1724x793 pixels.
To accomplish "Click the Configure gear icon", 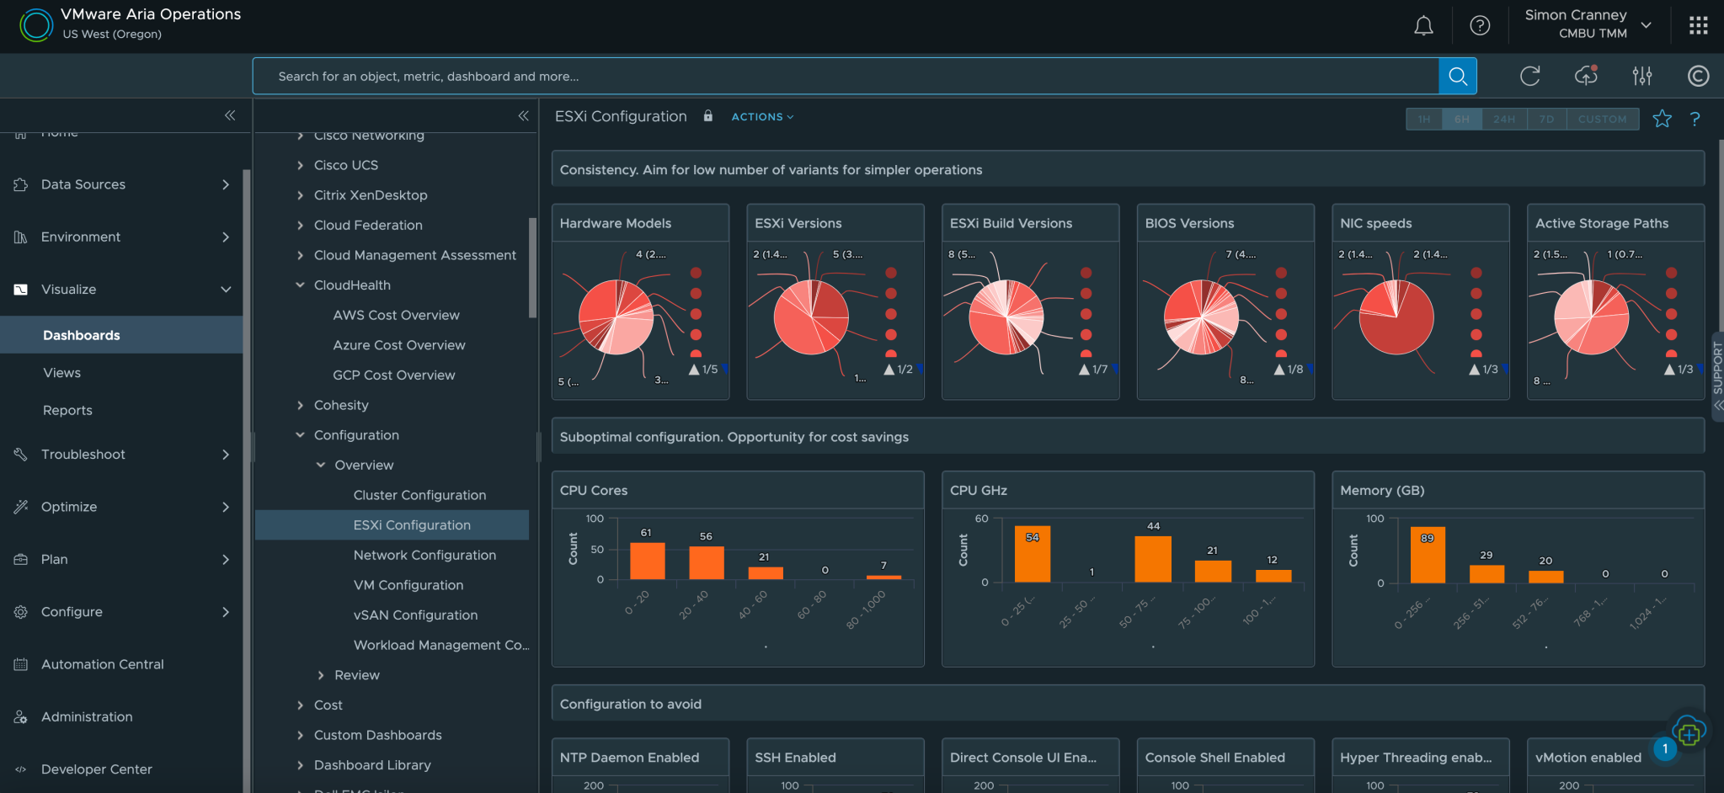I will tap(21, 612).
